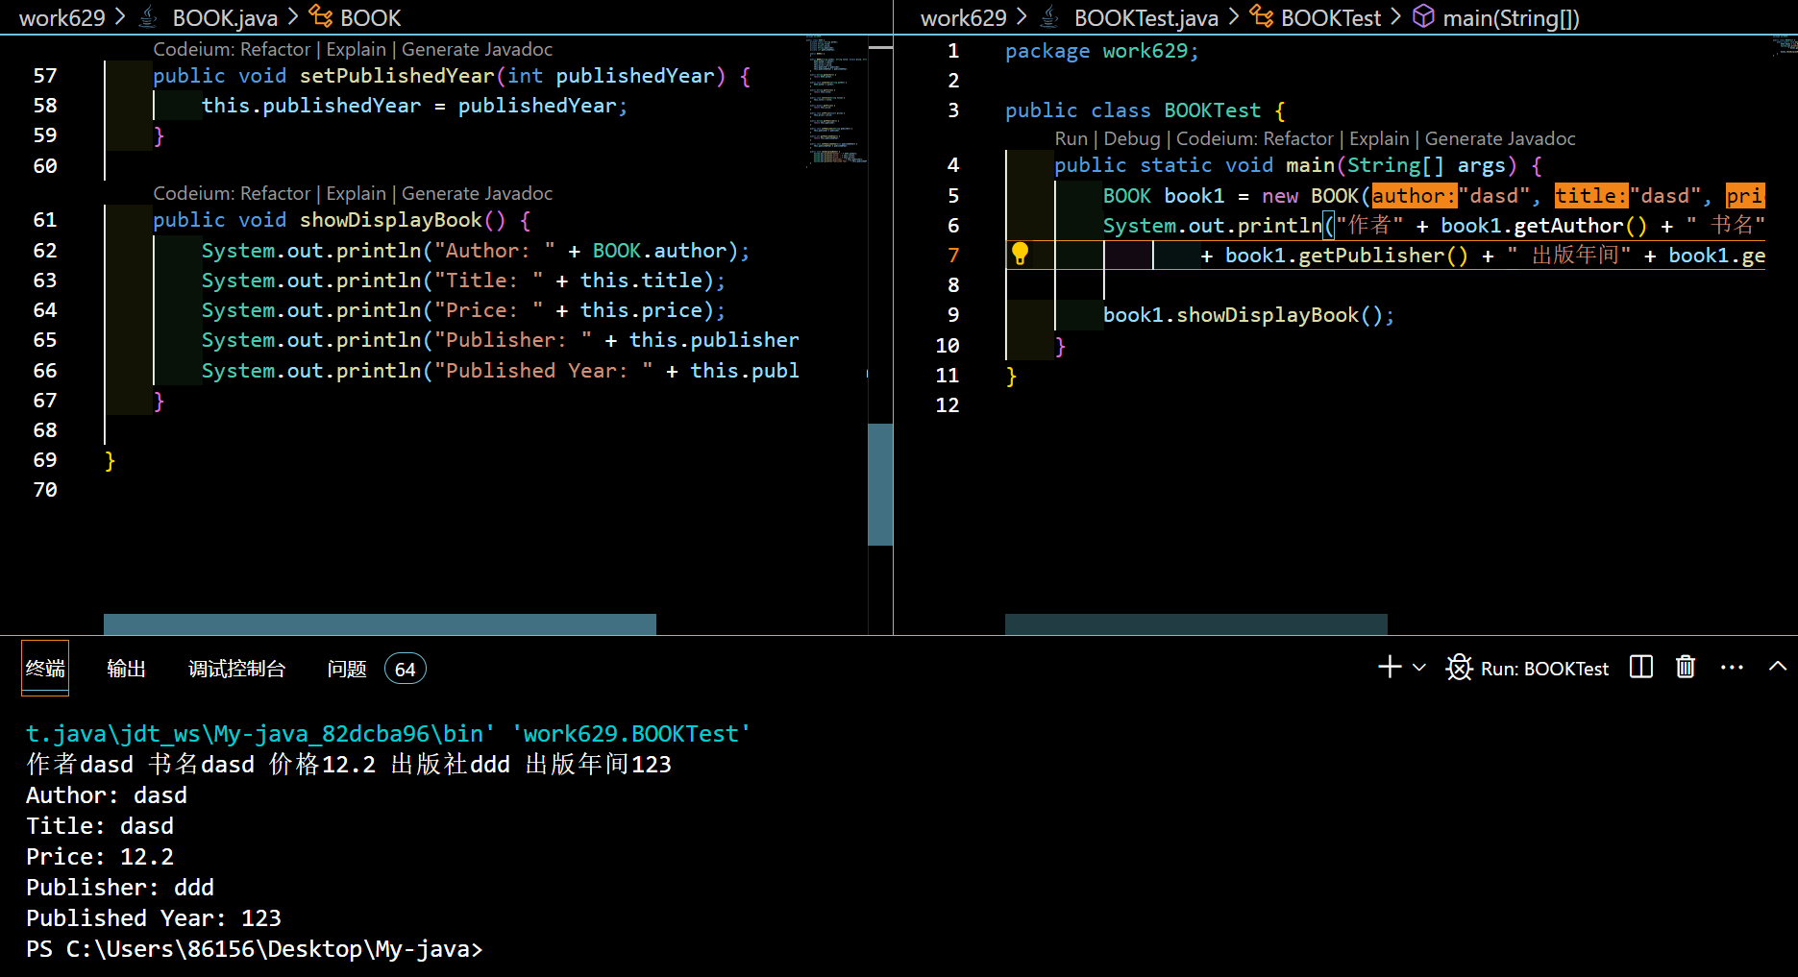
Task: Click the Java file icon beside BOOKTest.java
Action: pos(1050,17)
